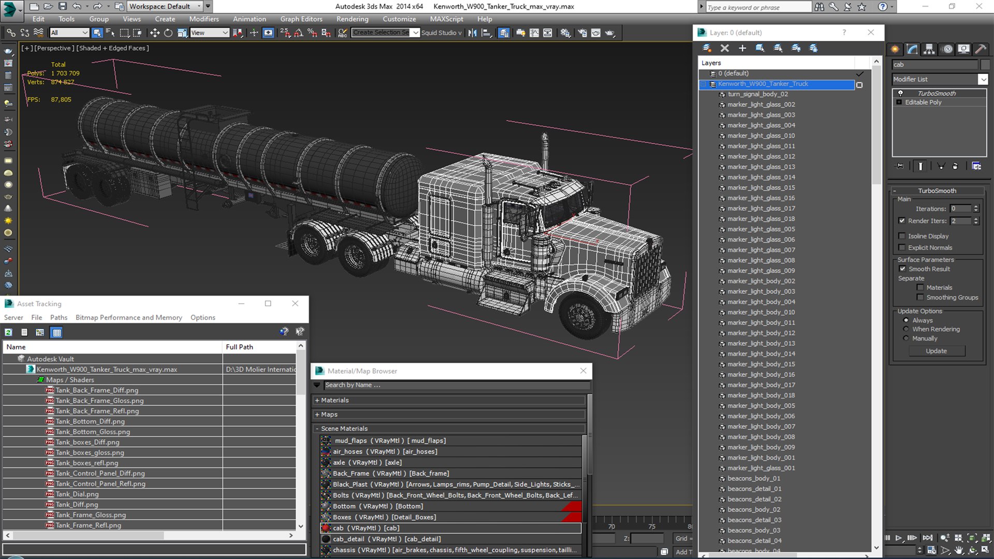Open the Modifiers menu
The width and height of the screenshot is (994, 559).
[204, 19]
